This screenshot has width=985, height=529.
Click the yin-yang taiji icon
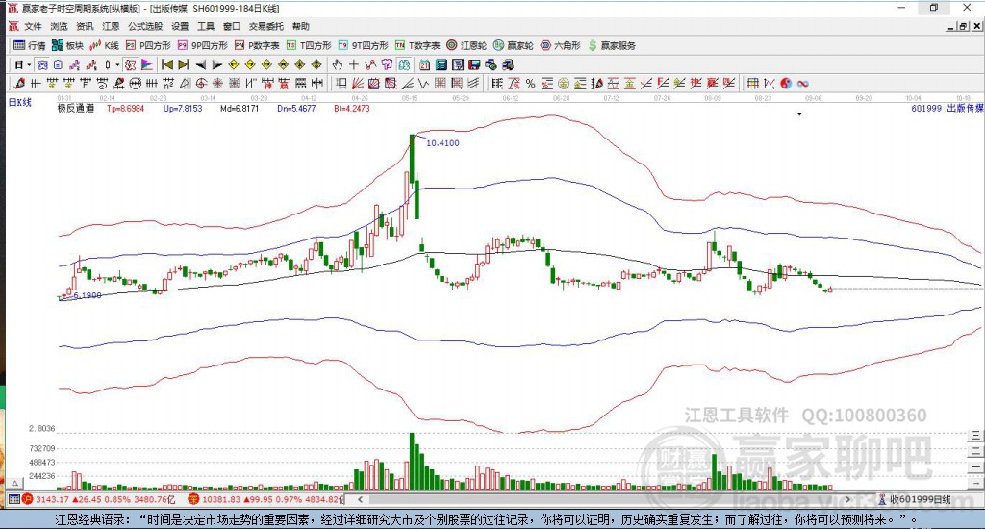coord(786,83)
